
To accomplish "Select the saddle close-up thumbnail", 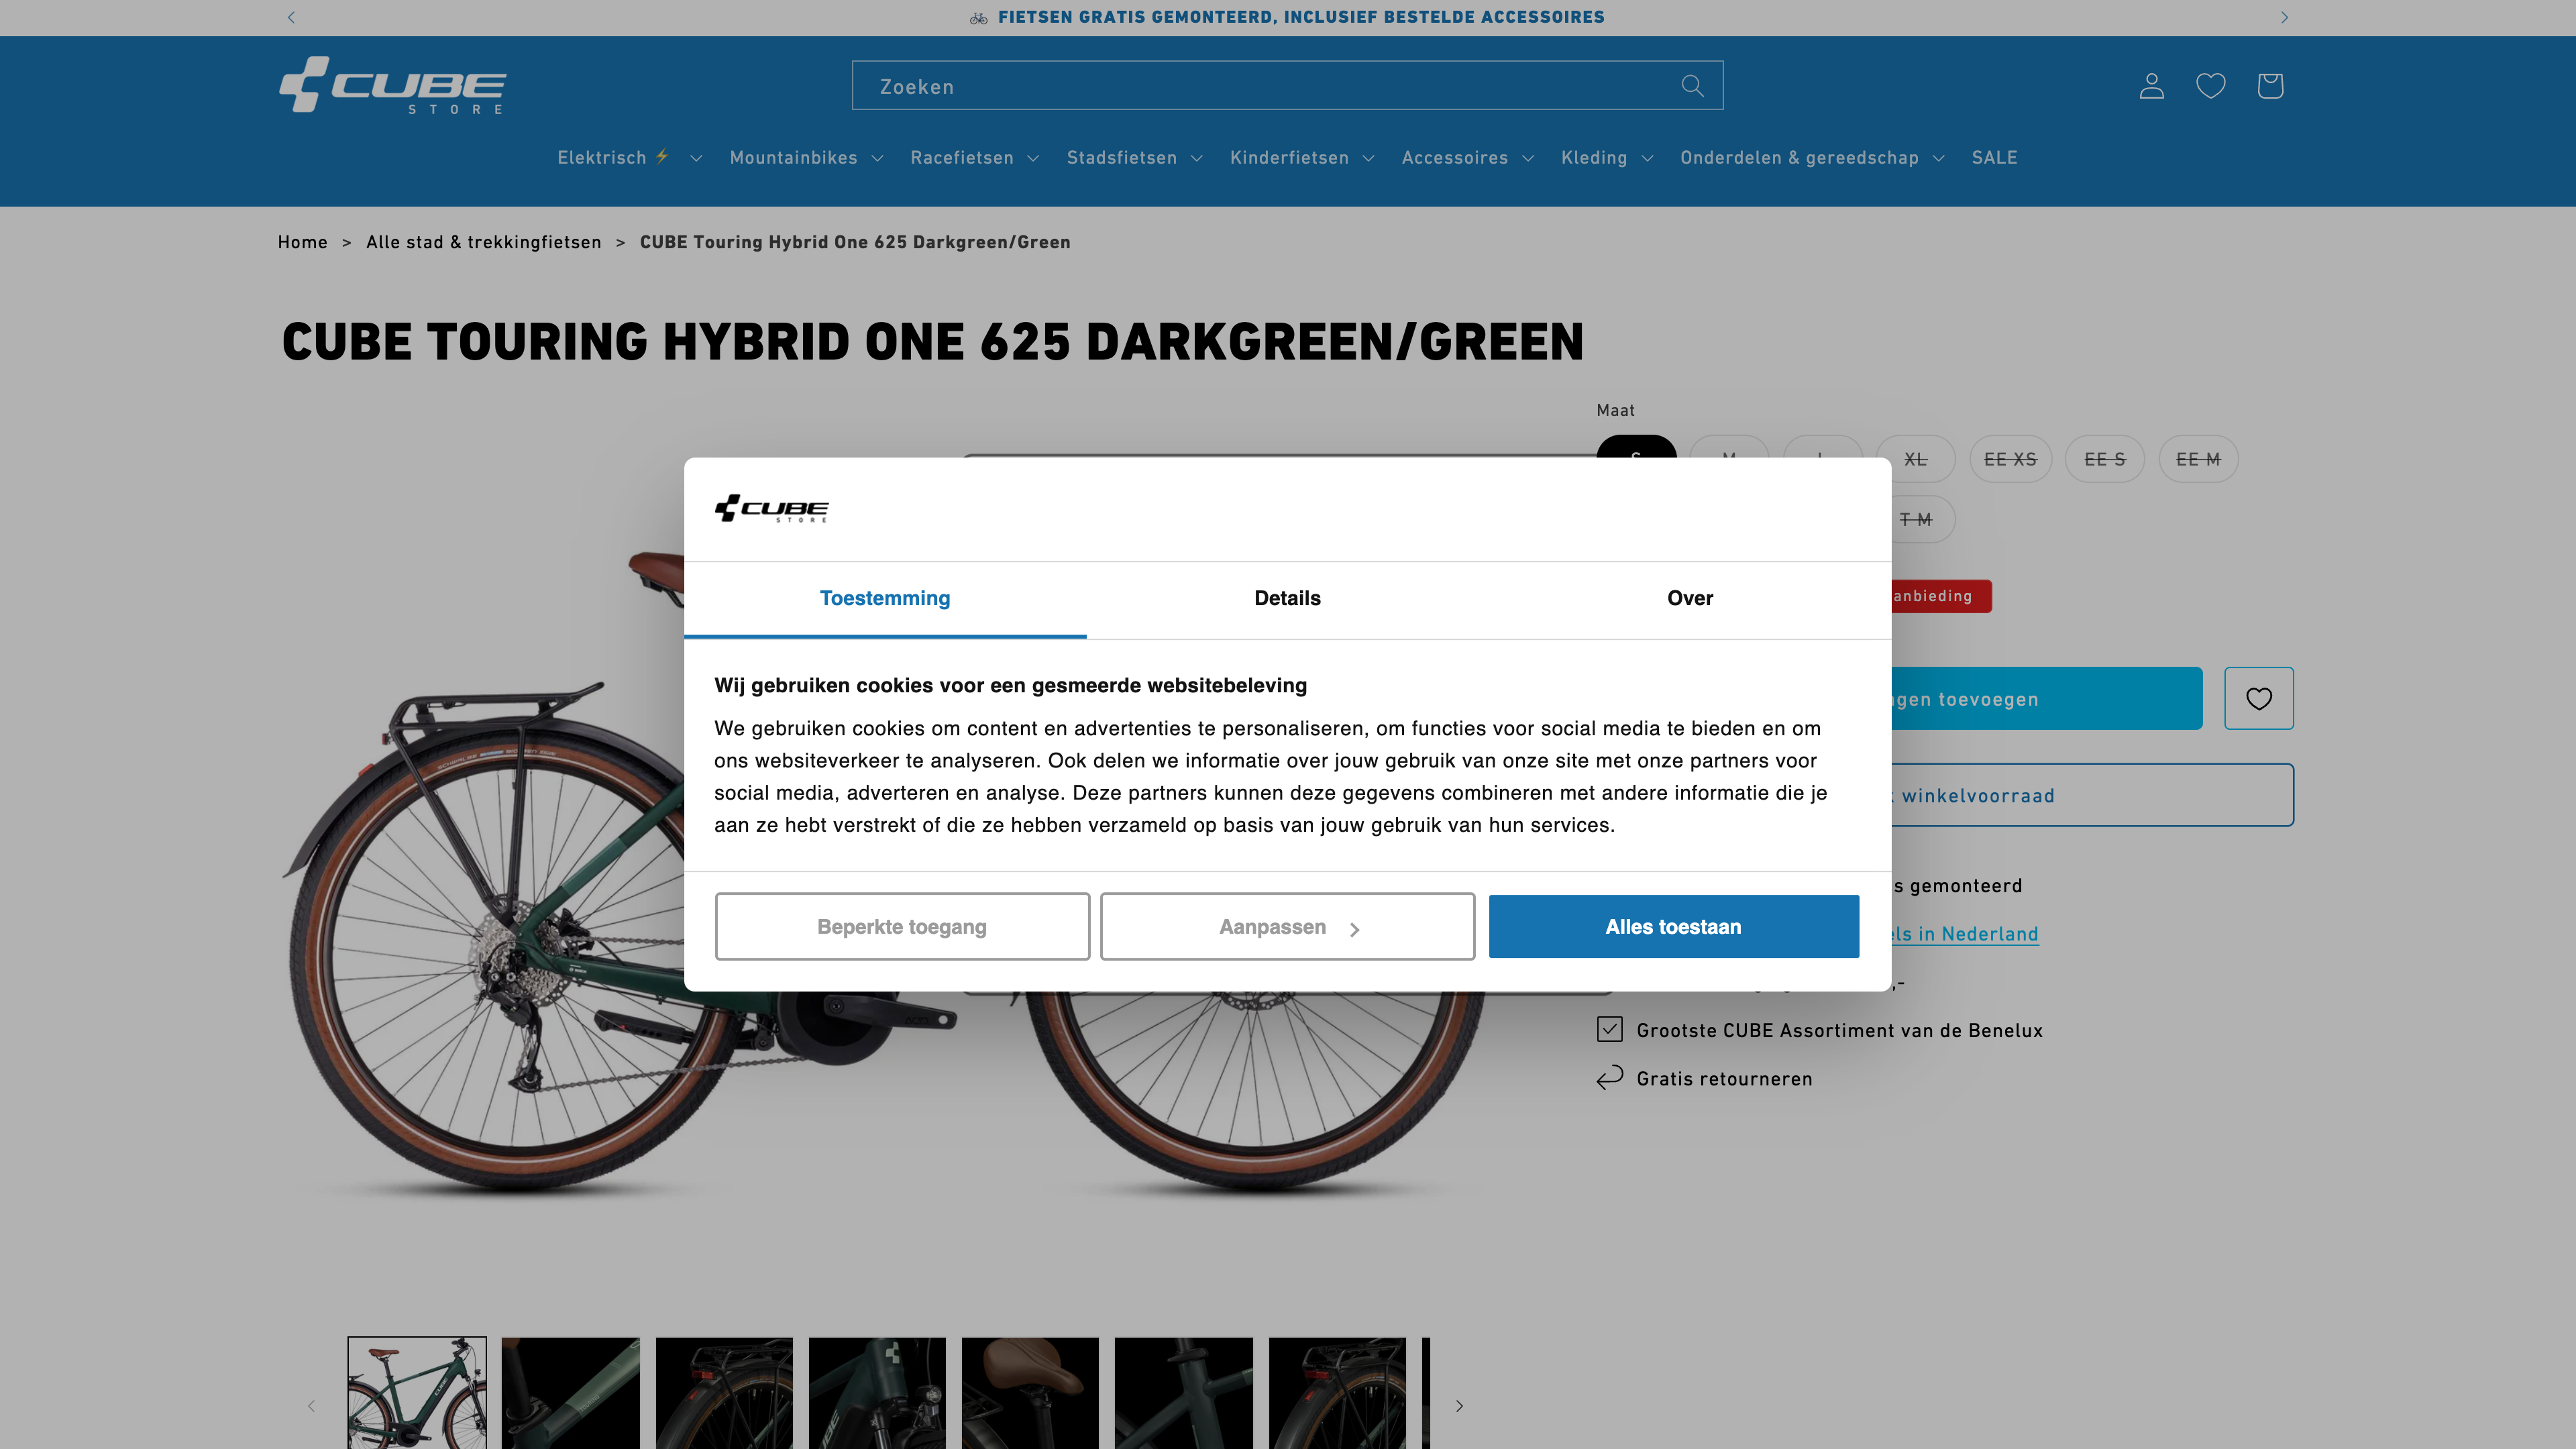I will 1030,1392.
